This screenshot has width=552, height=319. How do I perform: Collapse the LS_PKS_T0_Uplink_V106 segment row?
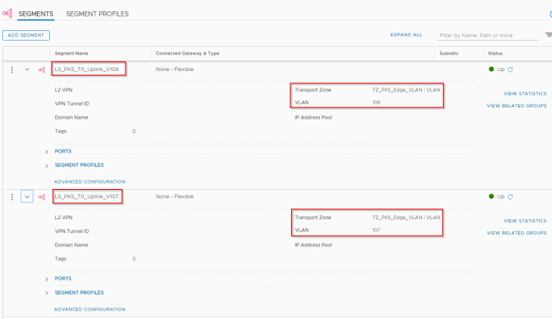click(27, 70)
